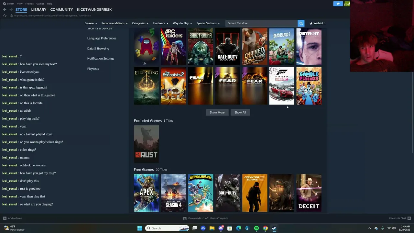Select the STORE tab
The height and width of the screenshot is (233, 414).
[x=21, y=10]
